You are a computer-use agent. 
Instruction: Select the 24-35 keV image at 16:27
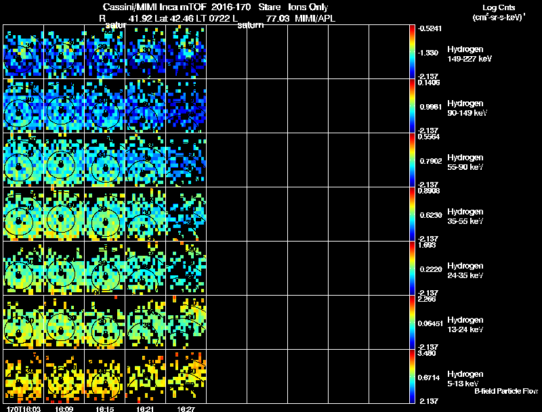point(186,268)
